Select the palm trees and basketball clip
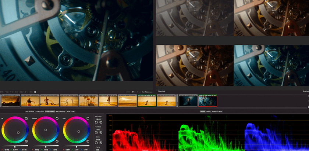Viewport: 309px width, 151px height. (x=89, y=100)
